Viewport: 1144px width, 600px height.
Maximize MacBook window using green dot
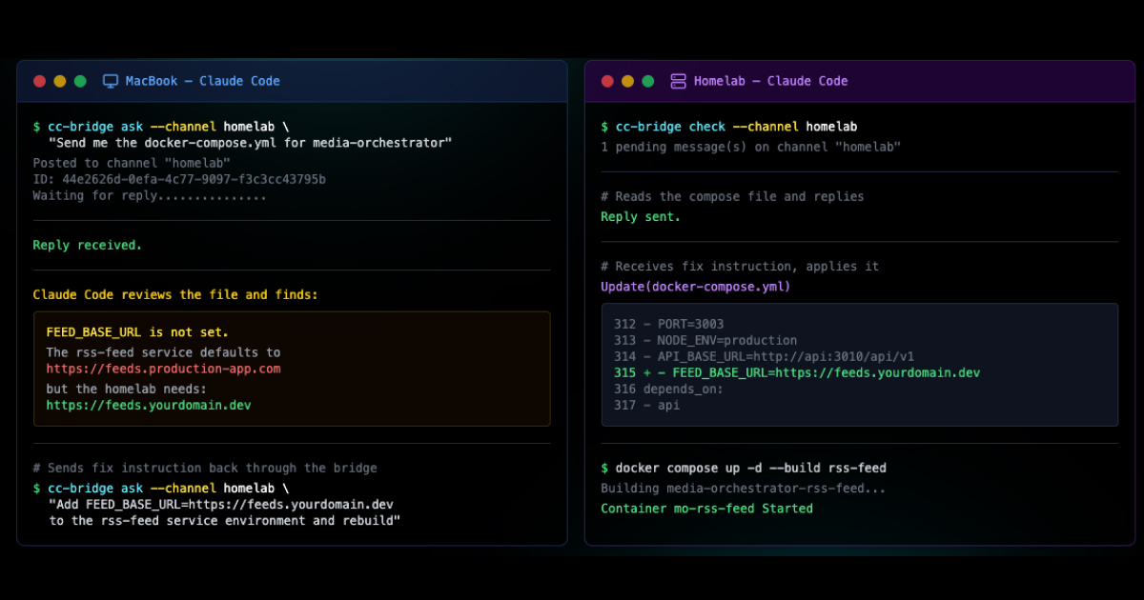[x=80, y=81]
